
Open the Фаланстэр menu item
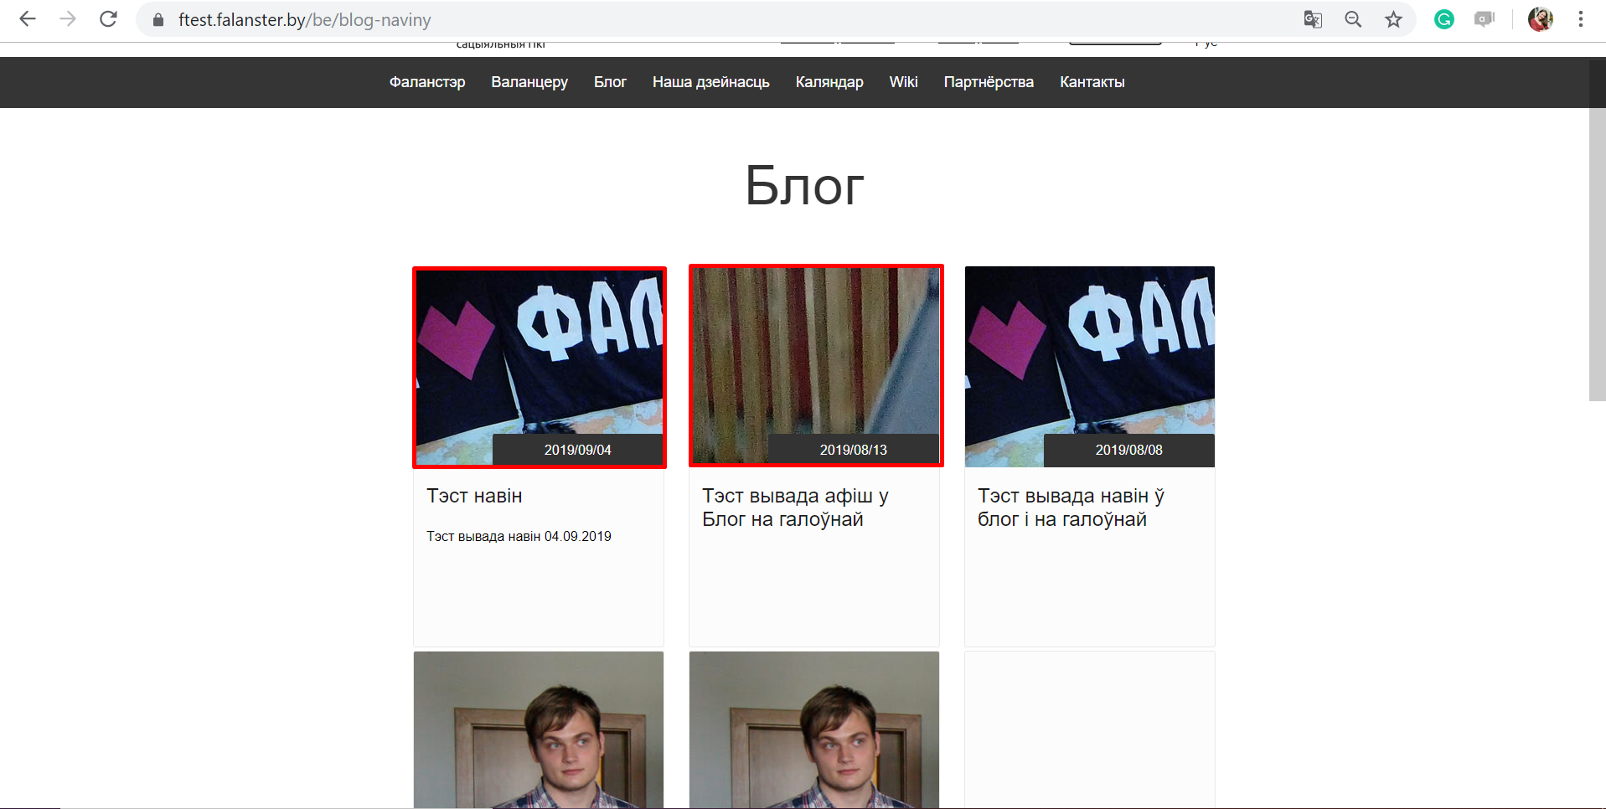(x=427, y=82)
